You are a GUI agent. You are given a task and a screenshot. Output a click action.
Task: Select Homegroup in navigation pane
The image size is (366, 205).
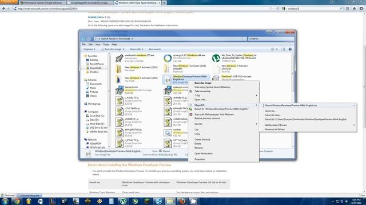pos(94,104)
